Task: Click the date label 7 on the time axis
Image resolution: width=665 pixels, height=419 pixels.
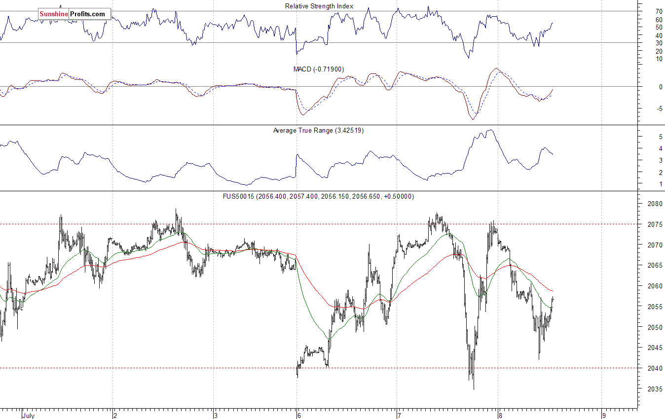Action: click(x=400, y=415)
